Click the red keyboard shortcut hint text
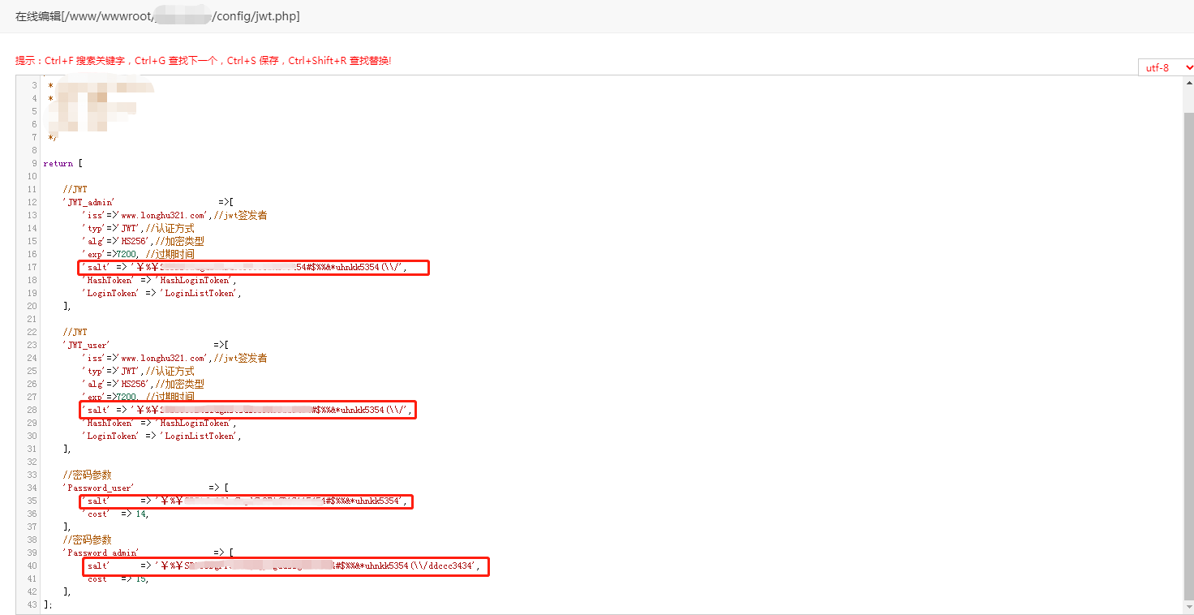Image resolution: width=1194 pixels, height=615 pixels. click(203, 61)
